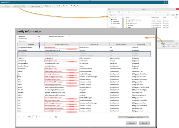Click Cancel in Verify Information
This screenshot has height=128, width=179.
point(144,123)
